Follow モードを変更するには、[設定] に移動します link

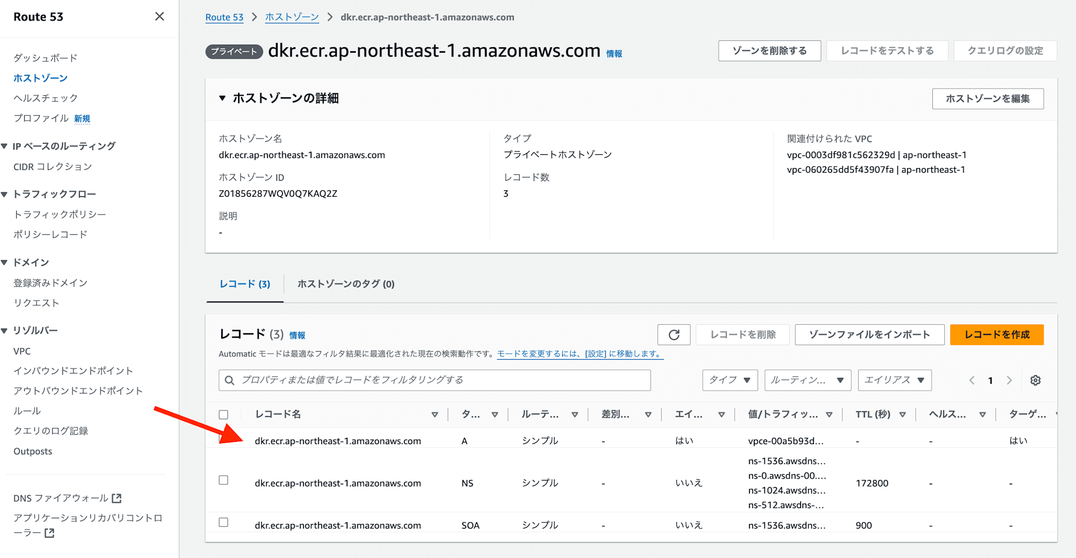[x=580, y=354]
